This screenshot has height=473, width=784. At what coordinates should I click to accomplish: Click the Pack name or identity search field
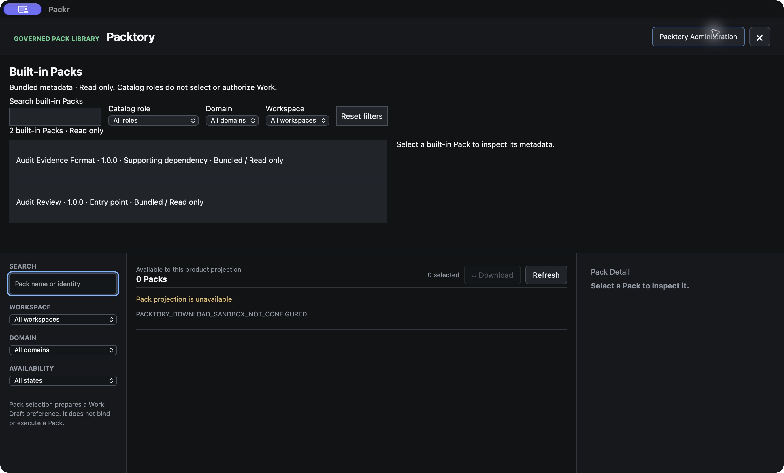63,284
